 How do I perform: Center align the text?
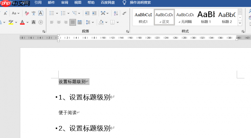59,22
